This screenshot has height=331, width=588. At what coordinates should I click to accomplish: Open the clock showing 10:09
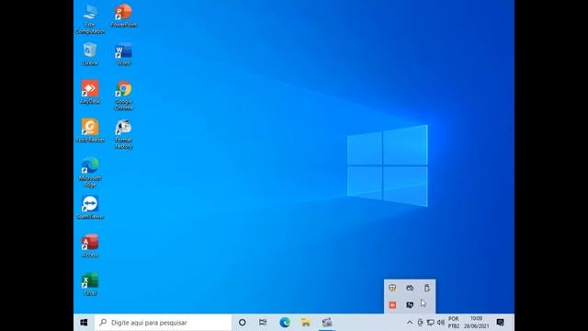476,323
